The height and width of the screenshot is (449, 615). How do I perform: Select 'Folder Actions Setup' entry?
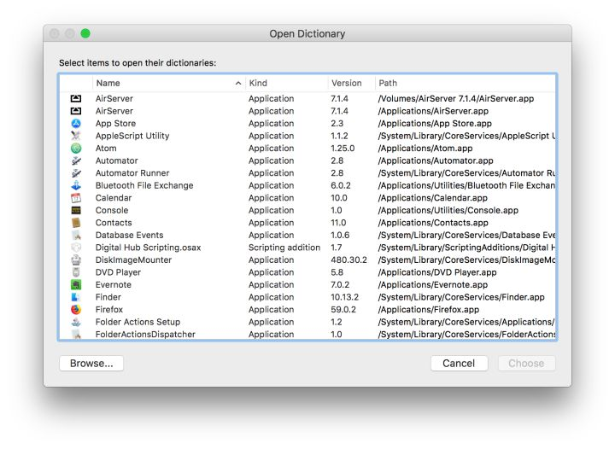click(x=138, y=322)
